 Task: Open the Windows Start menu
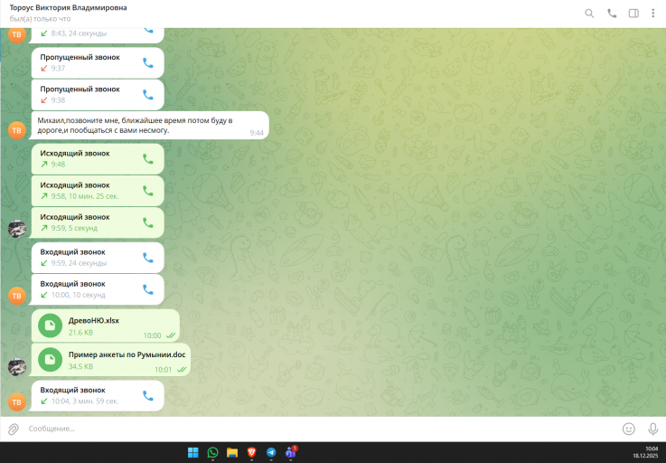192,452
